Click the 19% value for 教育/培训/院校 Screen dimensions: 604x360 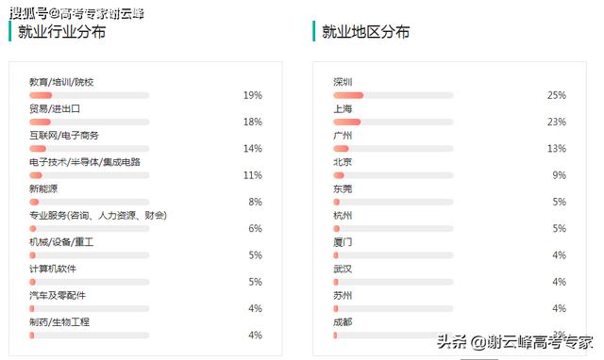click(x=253, y=95)
